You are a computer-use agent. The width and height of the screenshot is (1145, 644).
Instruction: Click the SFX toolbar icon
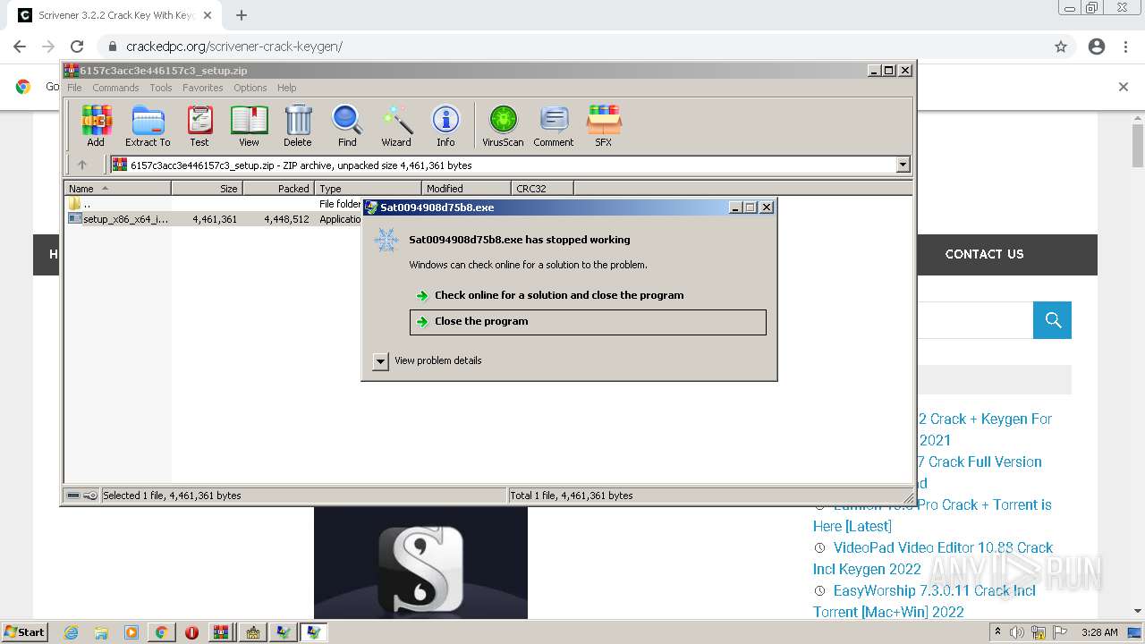604,126
